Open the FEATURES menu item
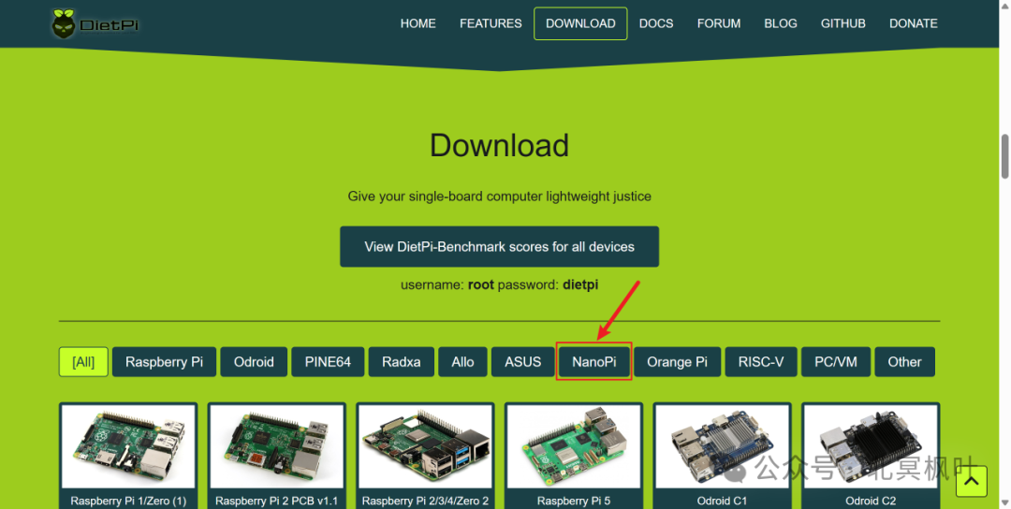Viewport: 1011px width, 509px height. pos(491,23)
